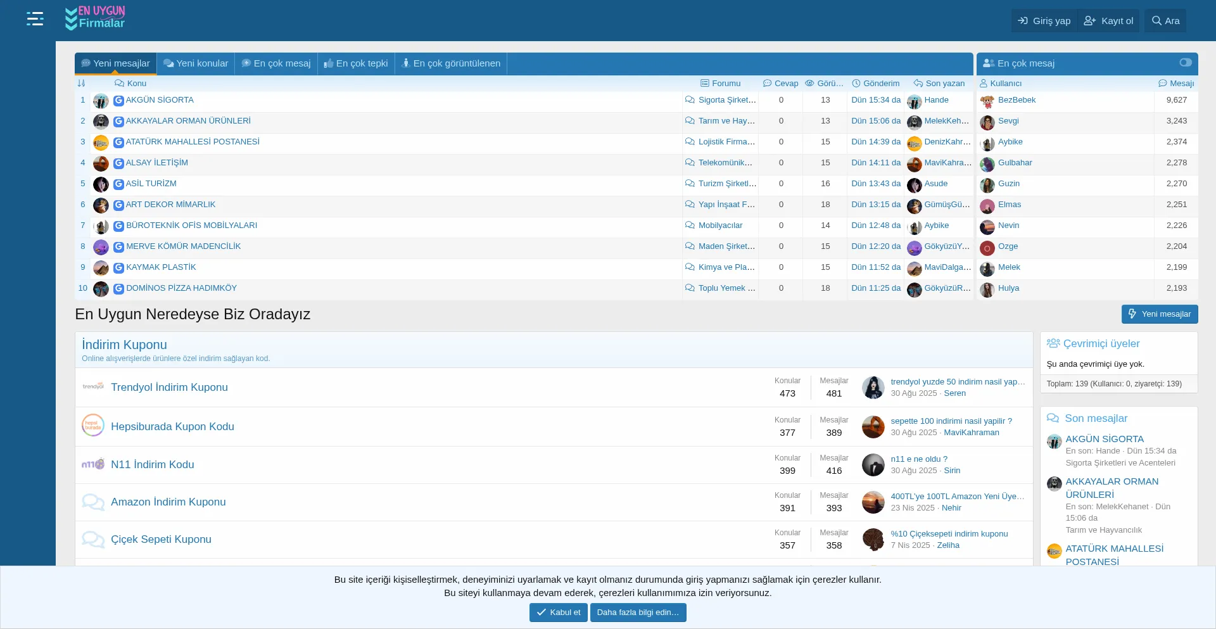Click the Kayıt ol register button
Screen dimensions: 1216x629
pos(1108,21)
